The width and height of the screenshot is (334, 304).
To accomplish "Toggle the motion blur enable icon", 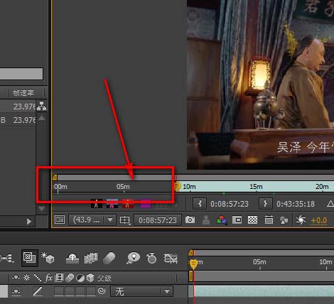I will (109, 258).
